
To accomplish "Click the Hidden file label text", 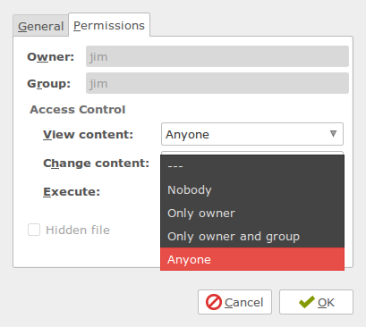I will click(78, 230).
